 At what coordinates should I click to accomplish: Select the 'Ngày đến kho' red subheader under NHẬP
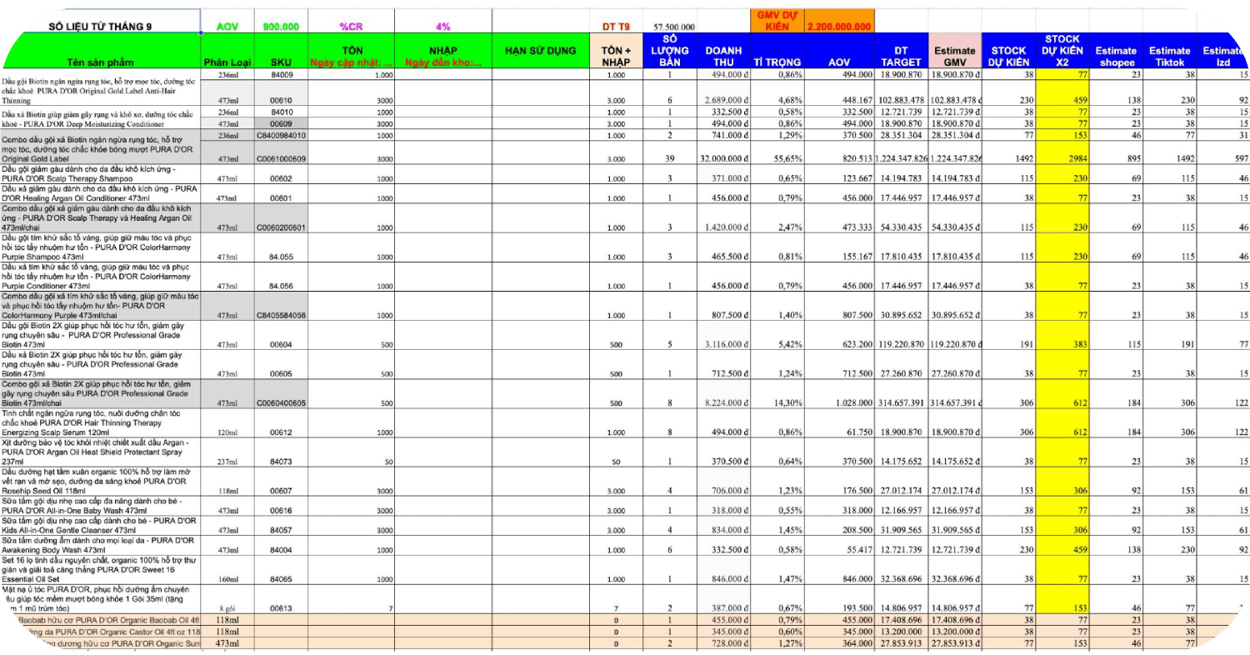tap(442, 63)
